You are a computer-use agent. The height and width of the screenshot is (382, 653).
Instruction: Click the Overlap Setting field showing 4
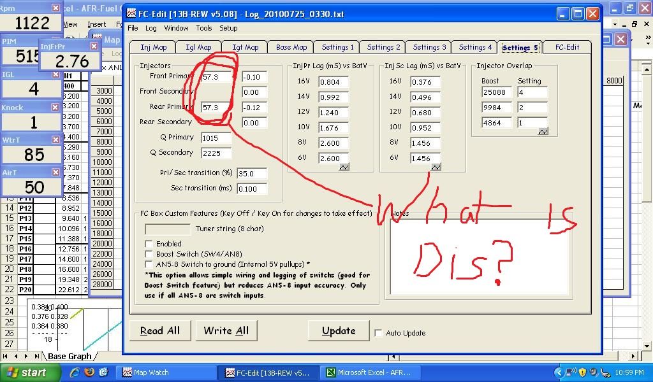tap(532, 92)
